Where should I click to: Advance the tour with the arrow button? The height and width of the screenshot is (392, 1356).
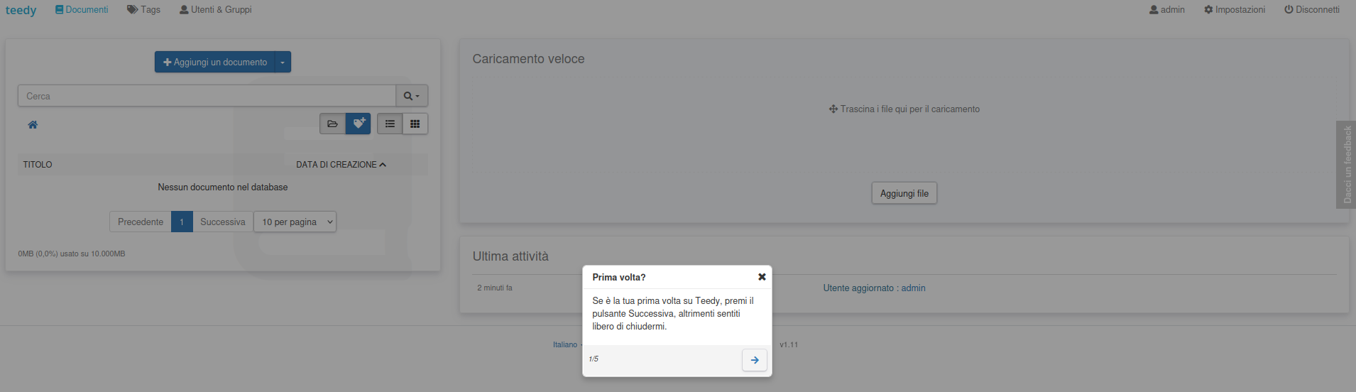[x=755, y=360]
